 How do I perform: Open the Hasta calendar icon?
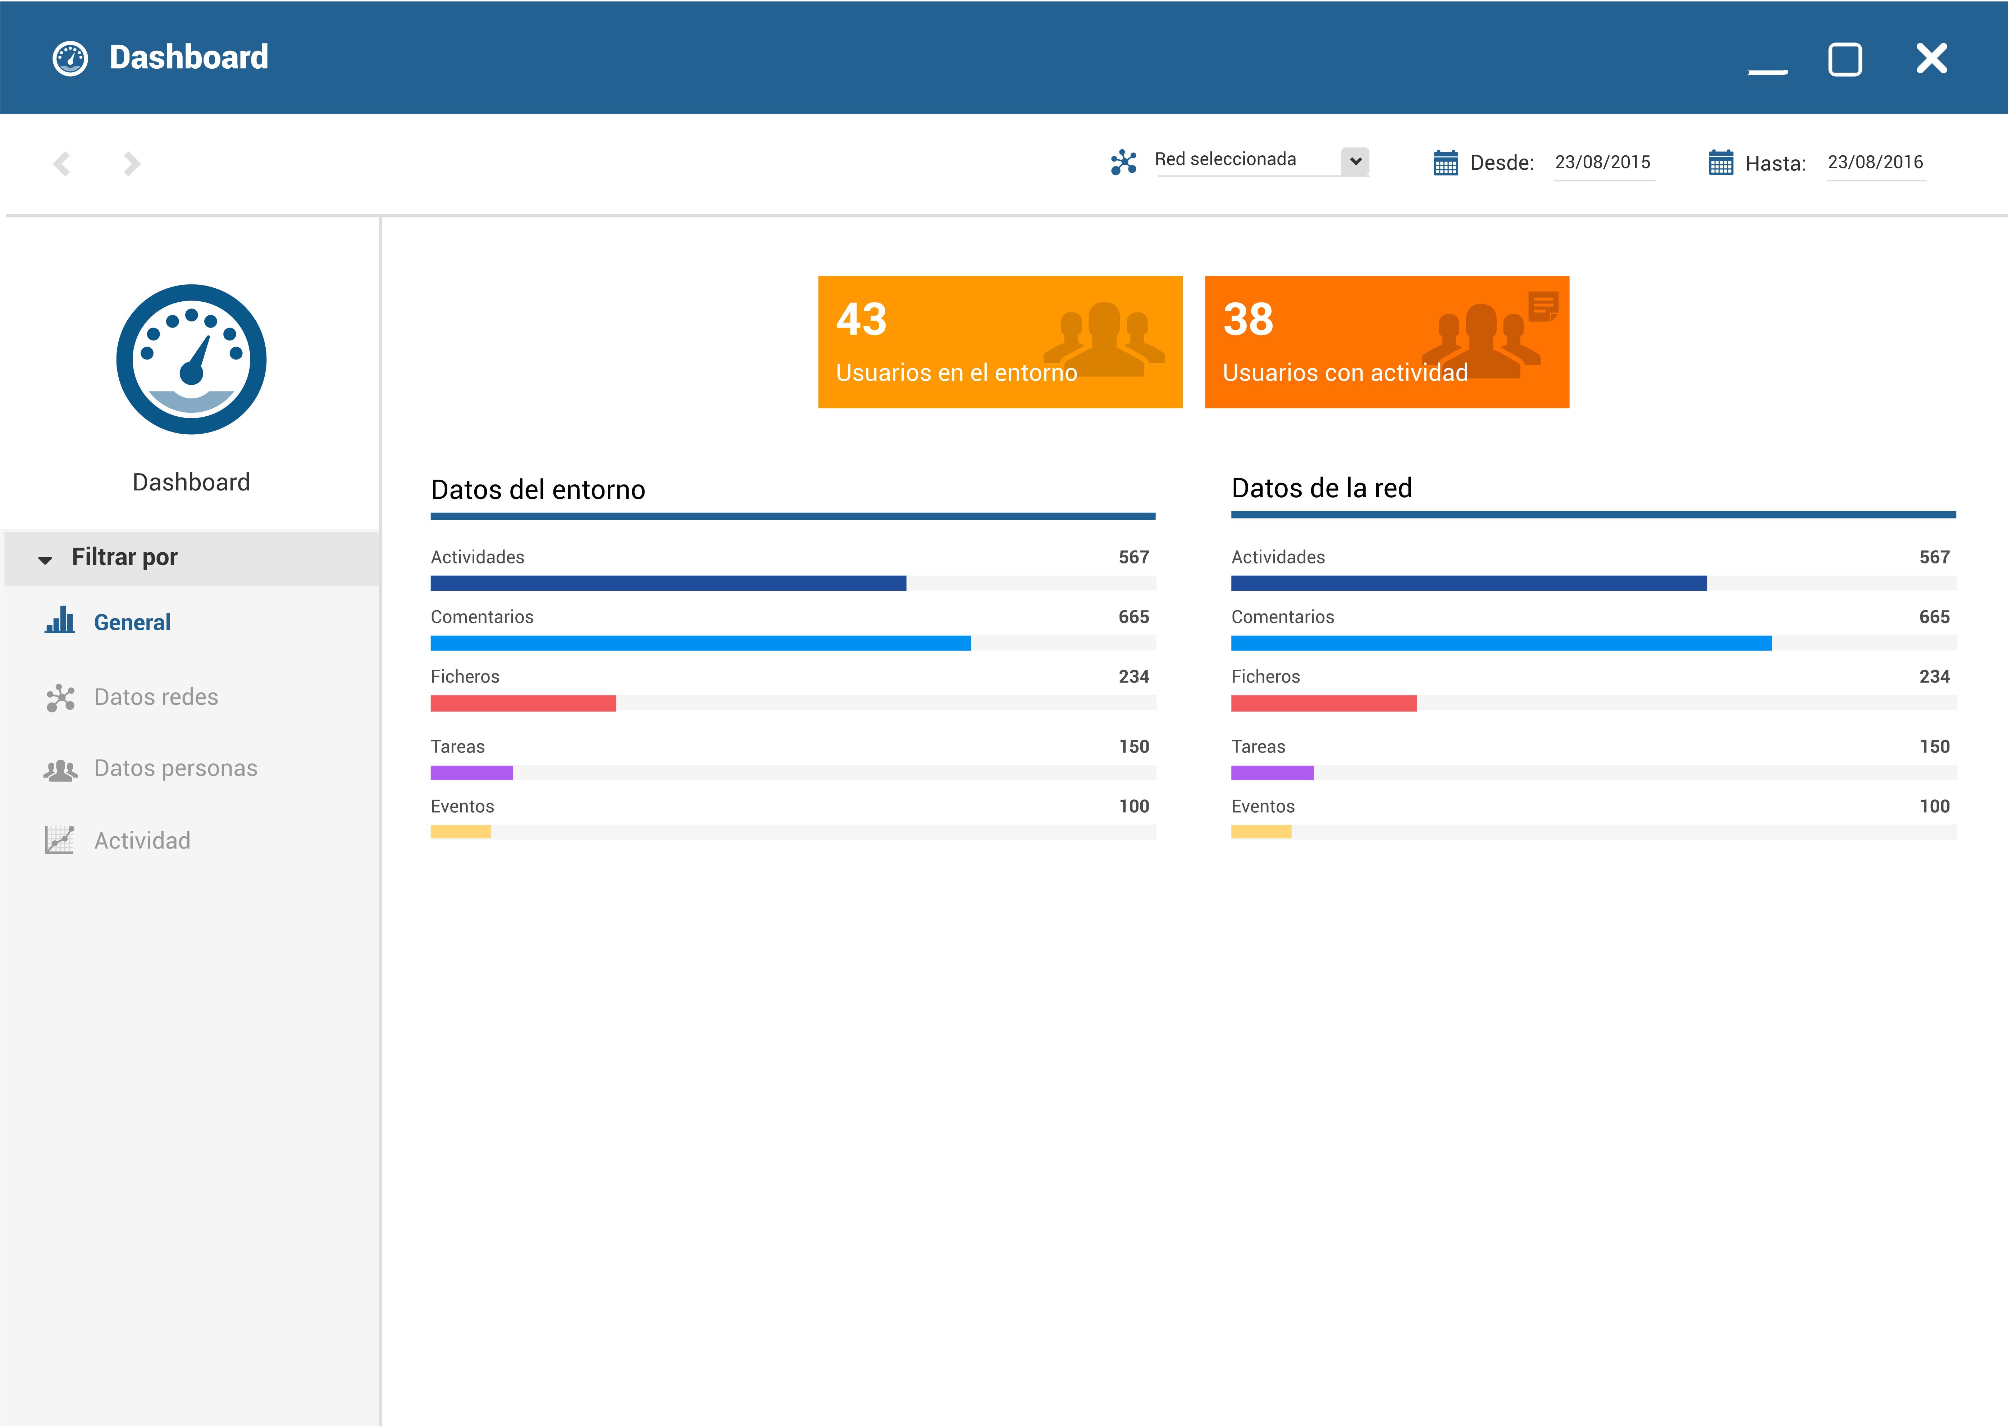click(x=1721, y=163)
